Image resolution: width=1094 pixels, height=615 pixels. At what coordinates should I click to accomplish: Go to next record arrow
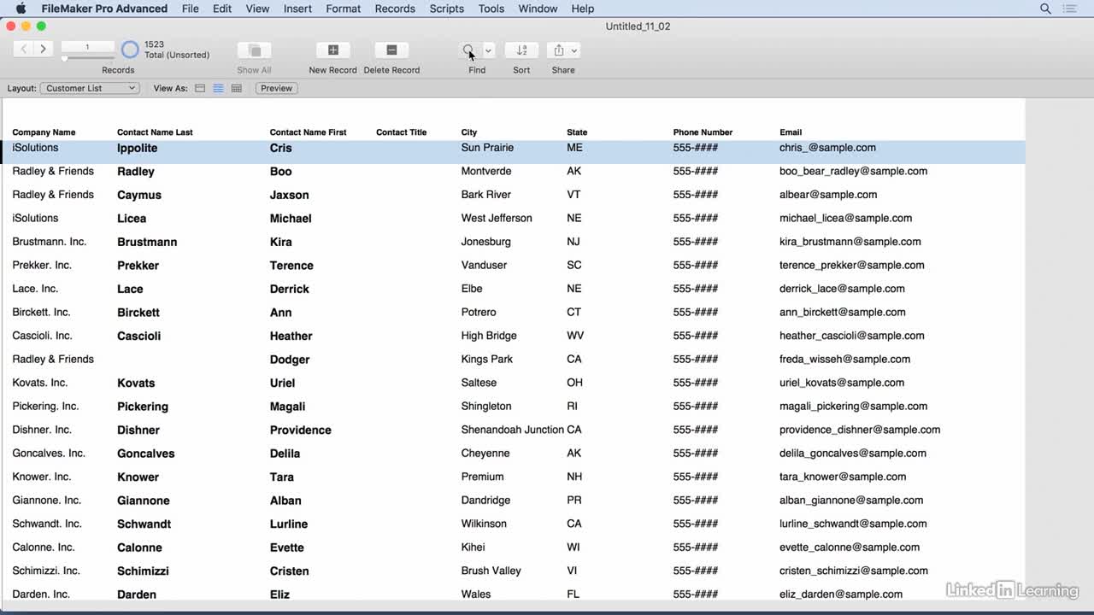[43, 50]
